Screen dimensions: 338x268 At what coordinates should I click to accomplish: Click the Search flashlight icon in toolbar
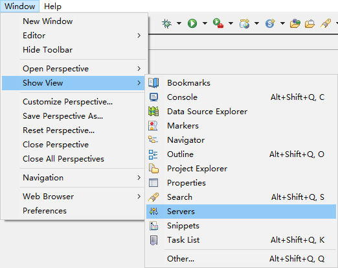326,23
